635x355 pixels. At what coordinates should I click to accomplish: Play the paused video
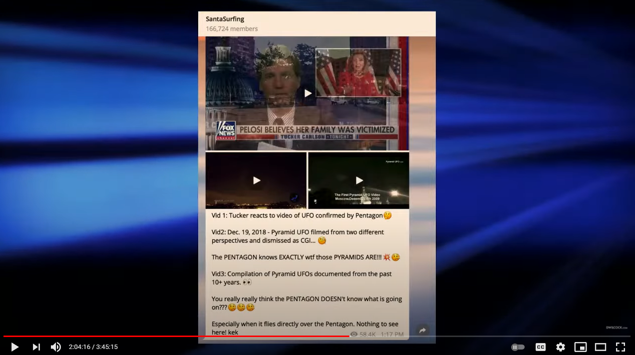click(x=14, y=347)
